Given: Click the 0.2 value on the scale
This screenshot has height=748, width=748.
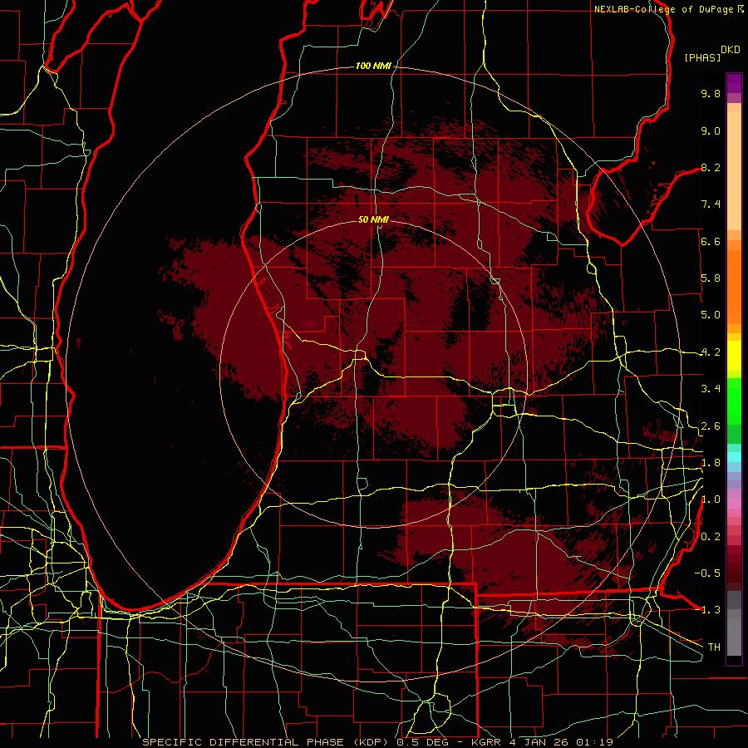Looking at the screenshot, I should [711, 537].
